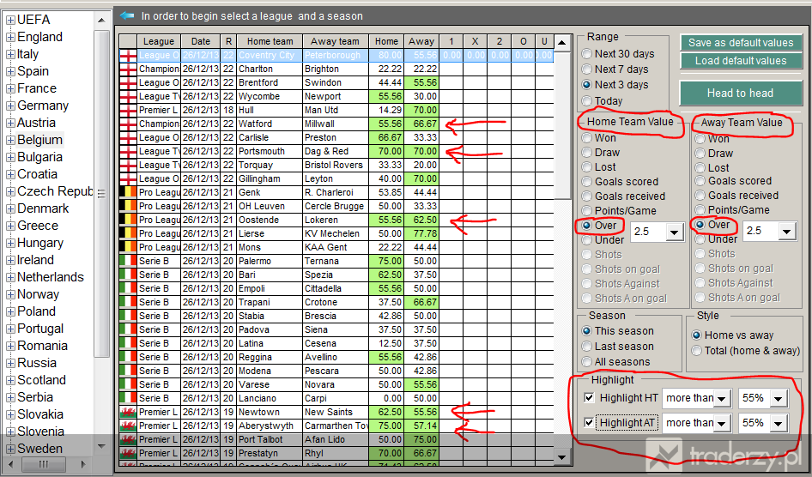Click Belgium flag icon in Lierse row
812x477 pixels.
pos(128,233)
